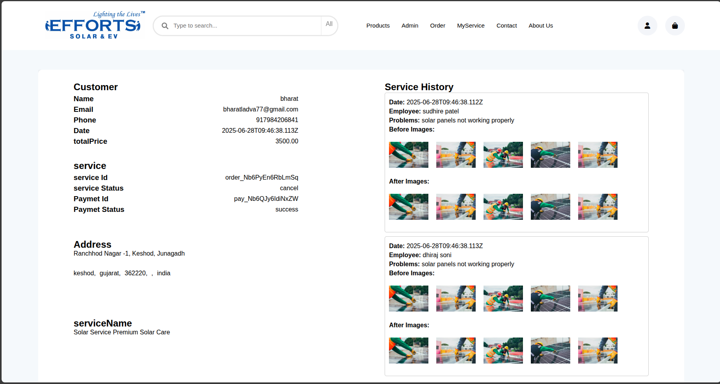The image size is (720, 384).
Task: Open the MyService page
Action: pyautogui.click(x=471, y=26)
